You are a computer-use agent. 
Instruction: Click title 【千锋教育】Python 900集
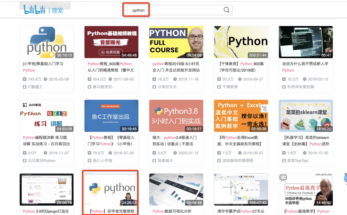[240, 67]
